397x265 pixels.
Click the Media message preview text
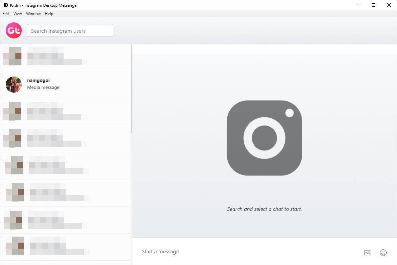coord(43,87)
